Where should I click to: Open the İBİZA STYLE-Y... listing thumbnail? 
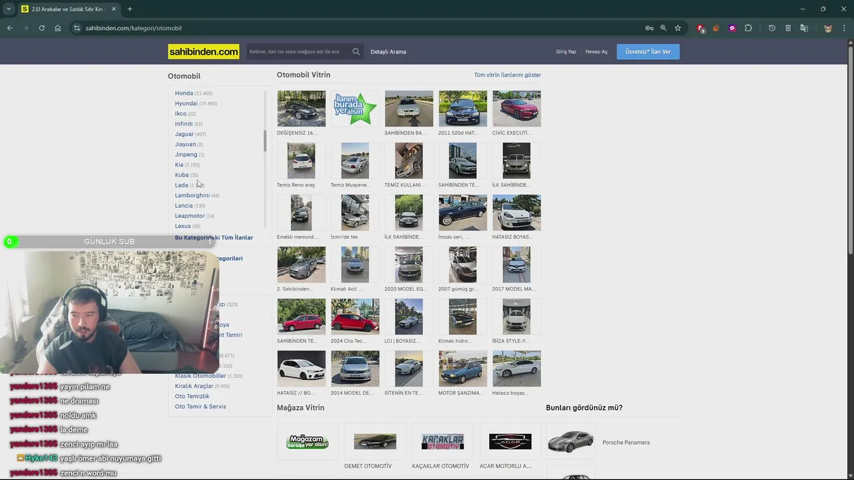[x=516, y=317]
